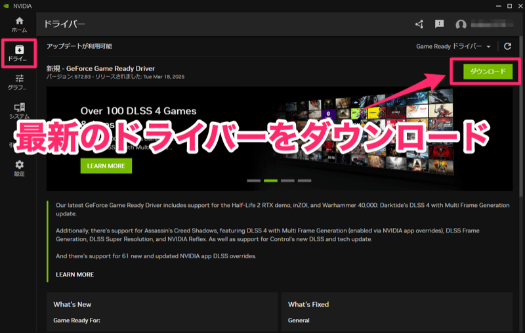
Task: Refresh the driver list with the reload icon
Action: coord(507,47)
